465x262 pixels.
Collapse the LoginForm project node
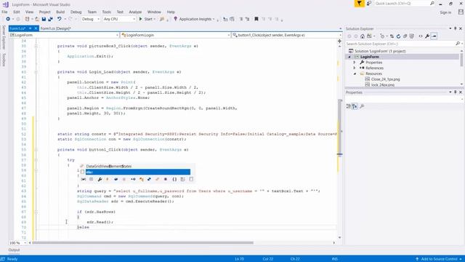pos(349,57)
